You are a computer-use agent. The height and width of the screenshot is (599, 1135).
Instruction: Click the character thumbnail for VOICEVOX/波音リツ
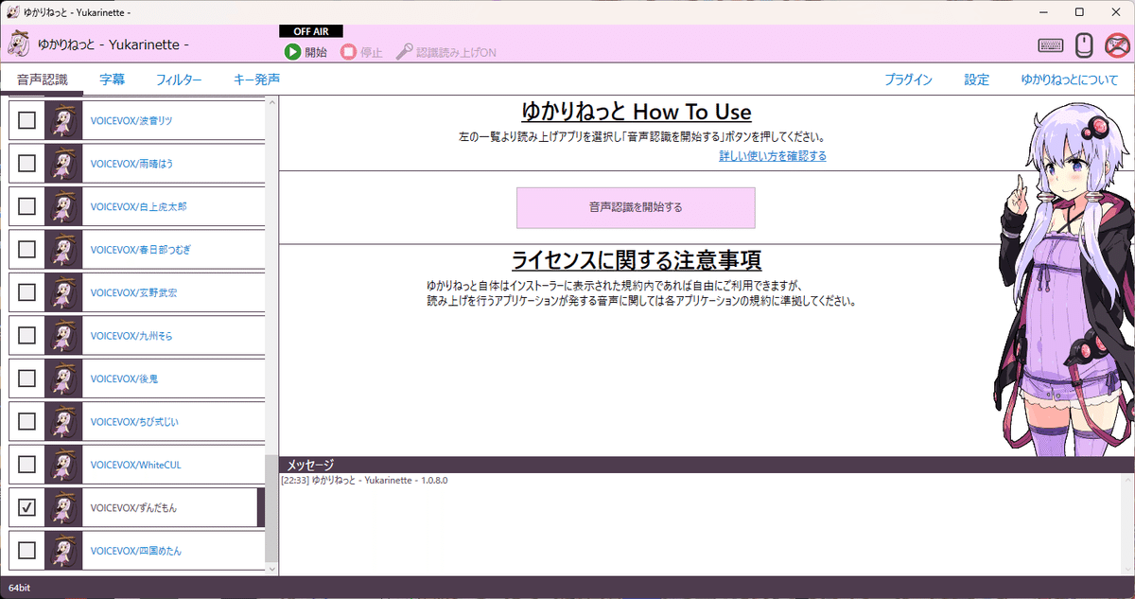(64, 120)
